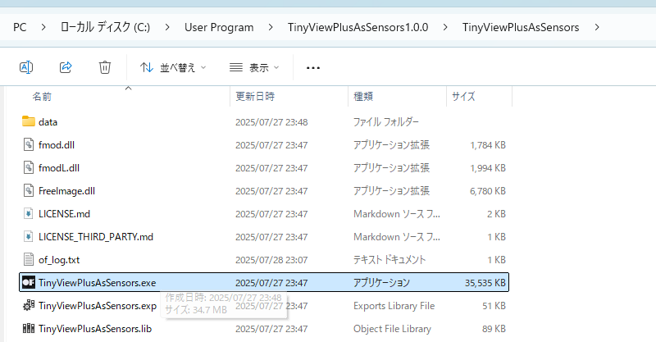The width and height of the screenshot is (656, 342).
Task: Click the Exports Library File type cell
Action: 394,306
